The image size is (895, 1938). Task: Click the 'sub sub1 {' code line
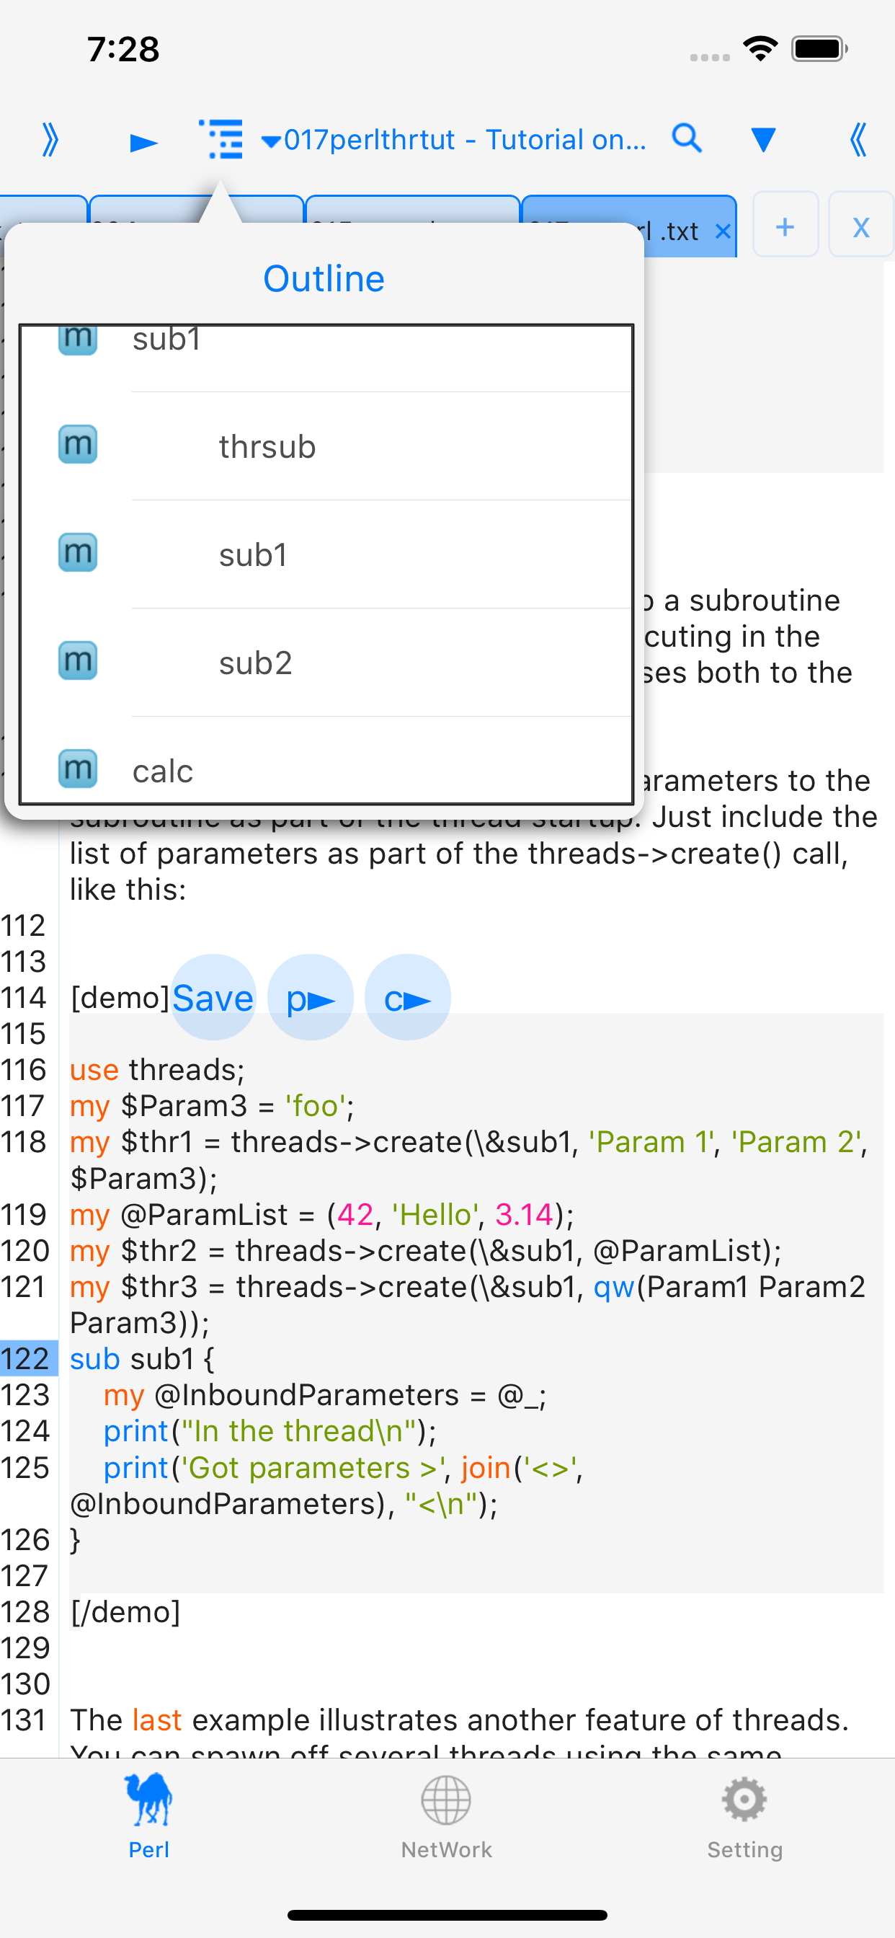(x=142, y=1359)
